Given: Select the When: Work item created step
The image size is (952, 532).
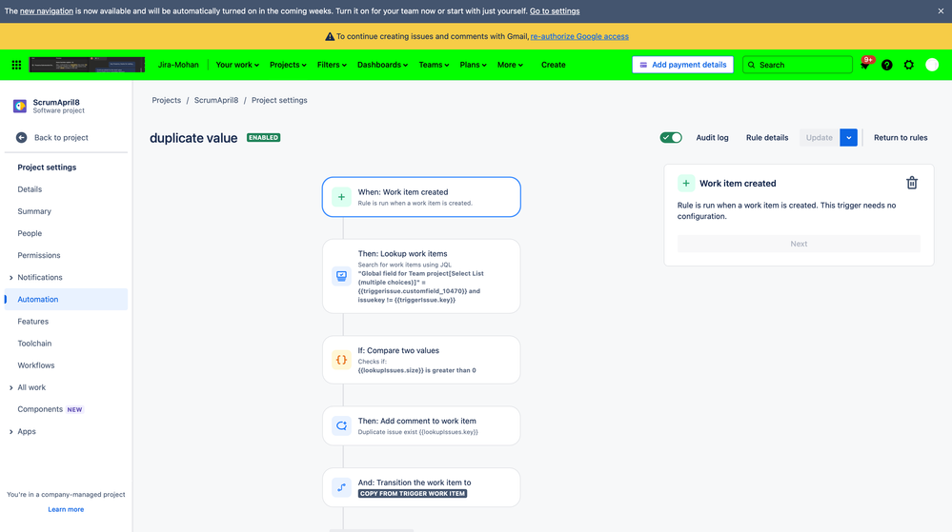Looking at the screenshot, I should [421, 197].
